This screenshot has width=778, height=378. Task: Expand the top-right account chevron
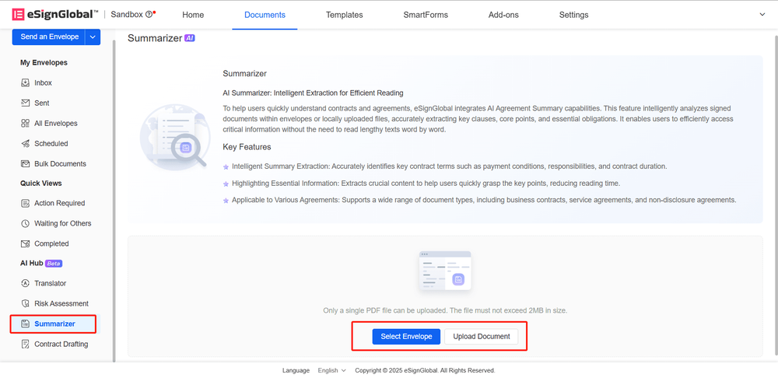[762, 15]
